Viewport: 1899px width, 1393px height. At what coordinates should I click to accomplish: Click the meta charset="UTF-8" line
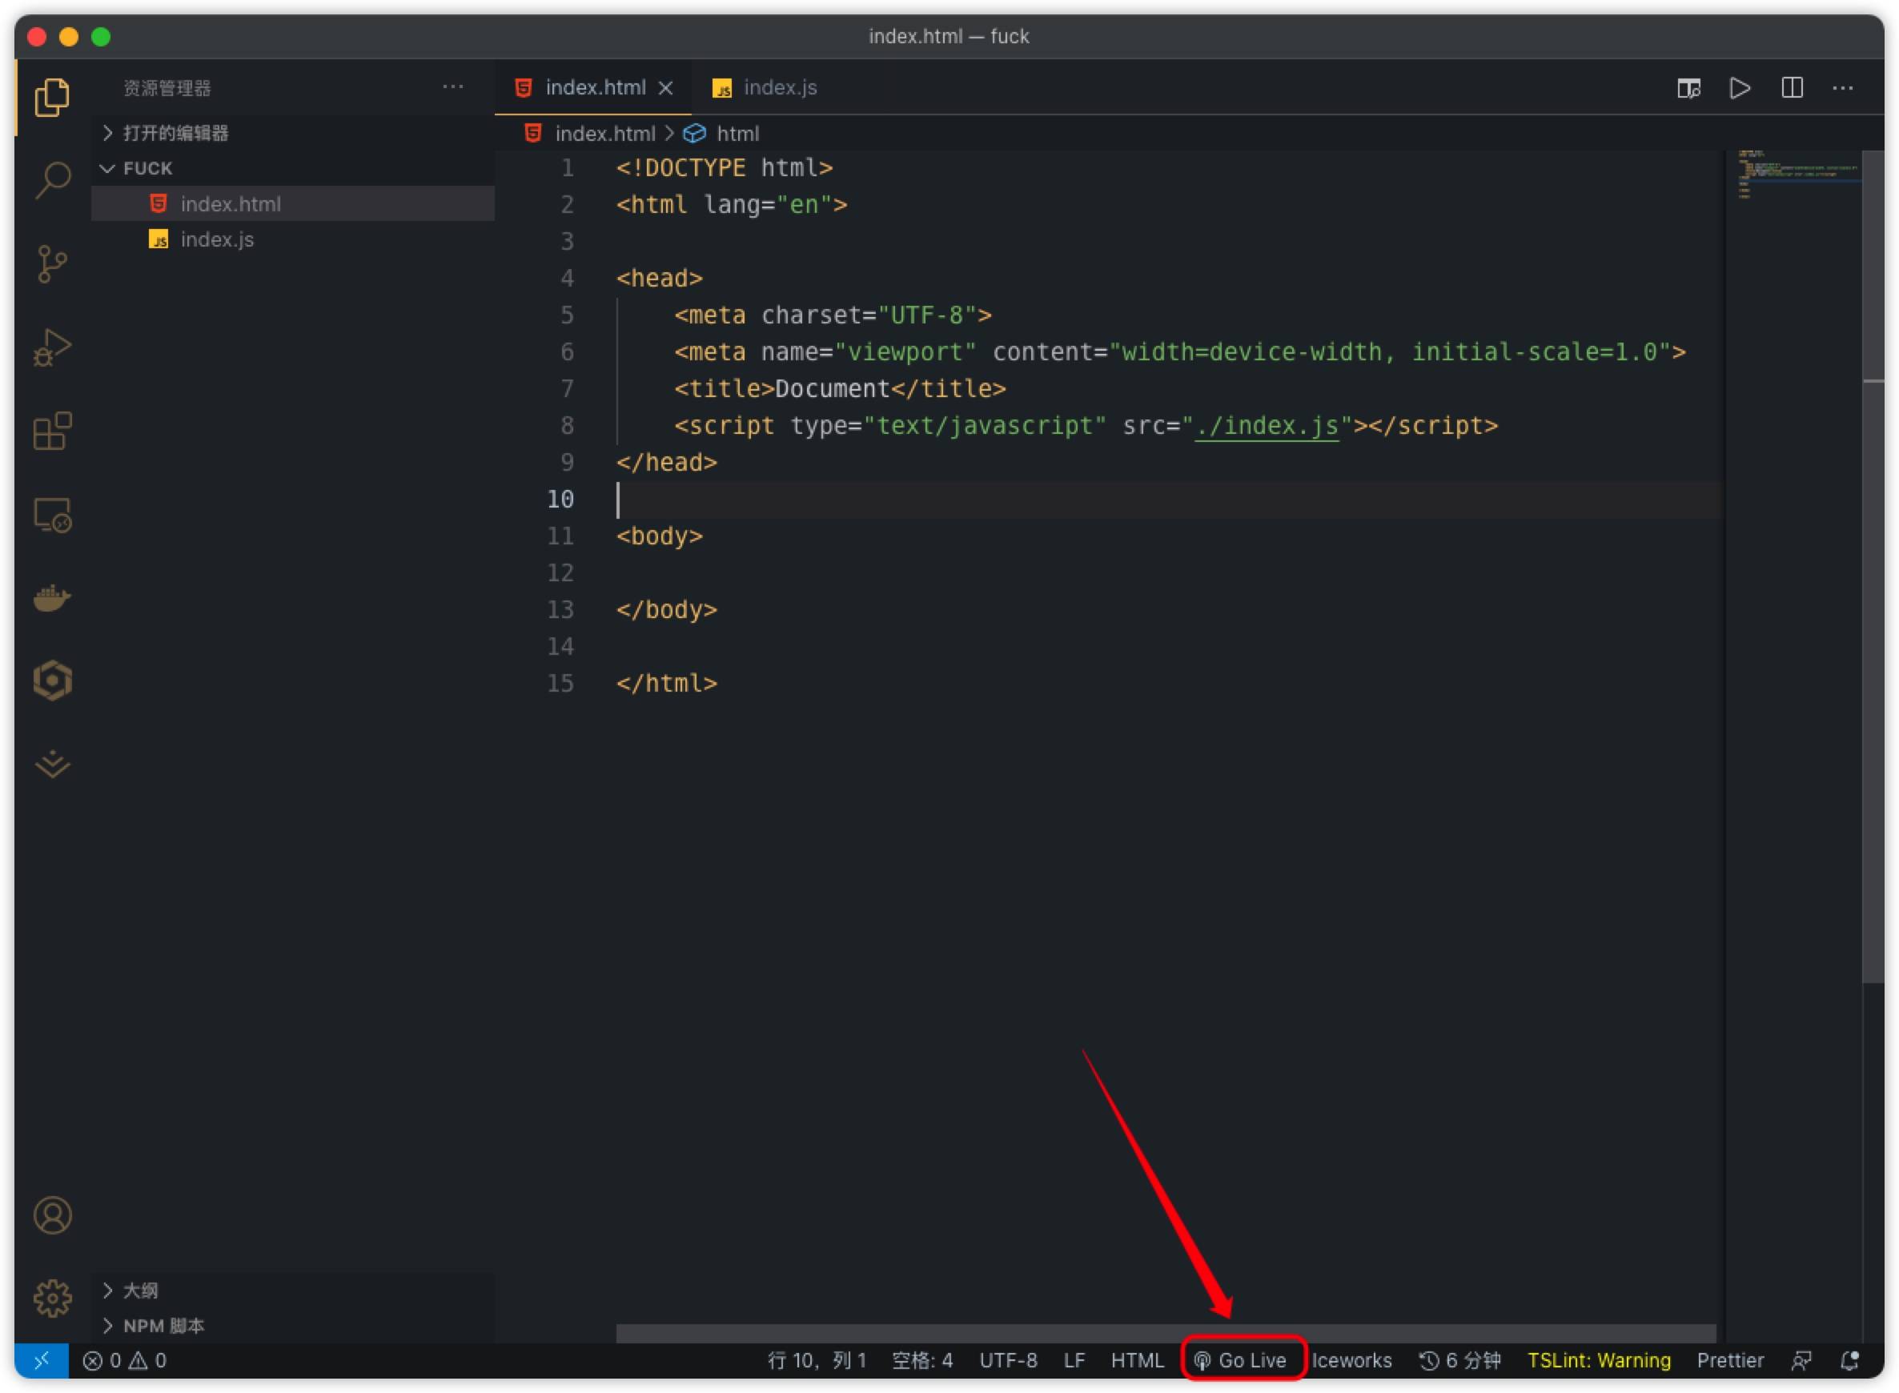(x=833, y=315)
